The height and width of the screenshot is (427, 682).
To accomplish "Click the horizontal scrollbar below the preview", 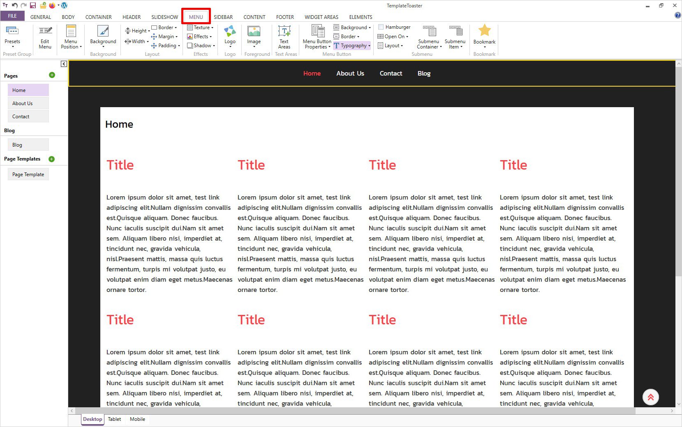I will click(354, 411).
